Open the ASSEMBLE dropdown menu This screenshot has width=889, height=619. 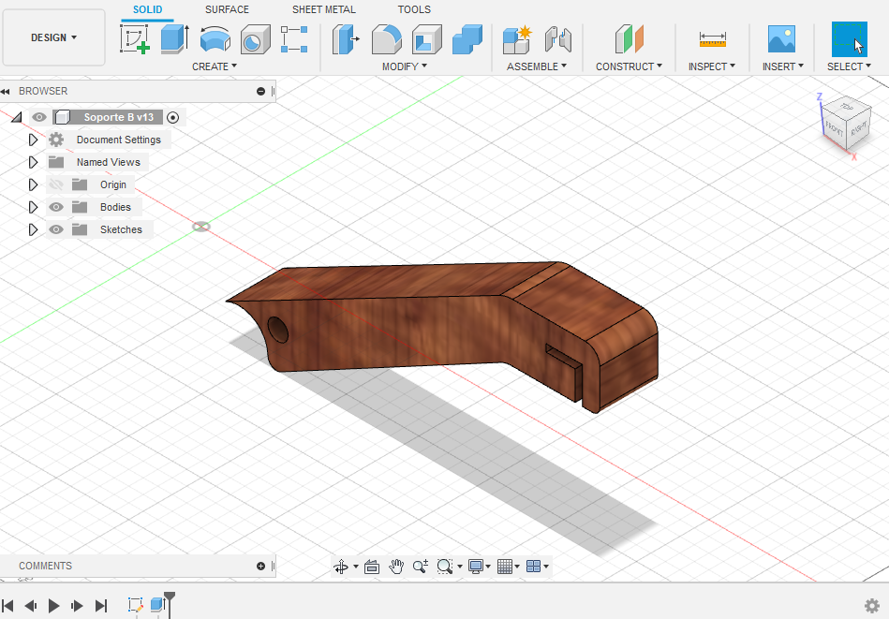tap(537, 66)
